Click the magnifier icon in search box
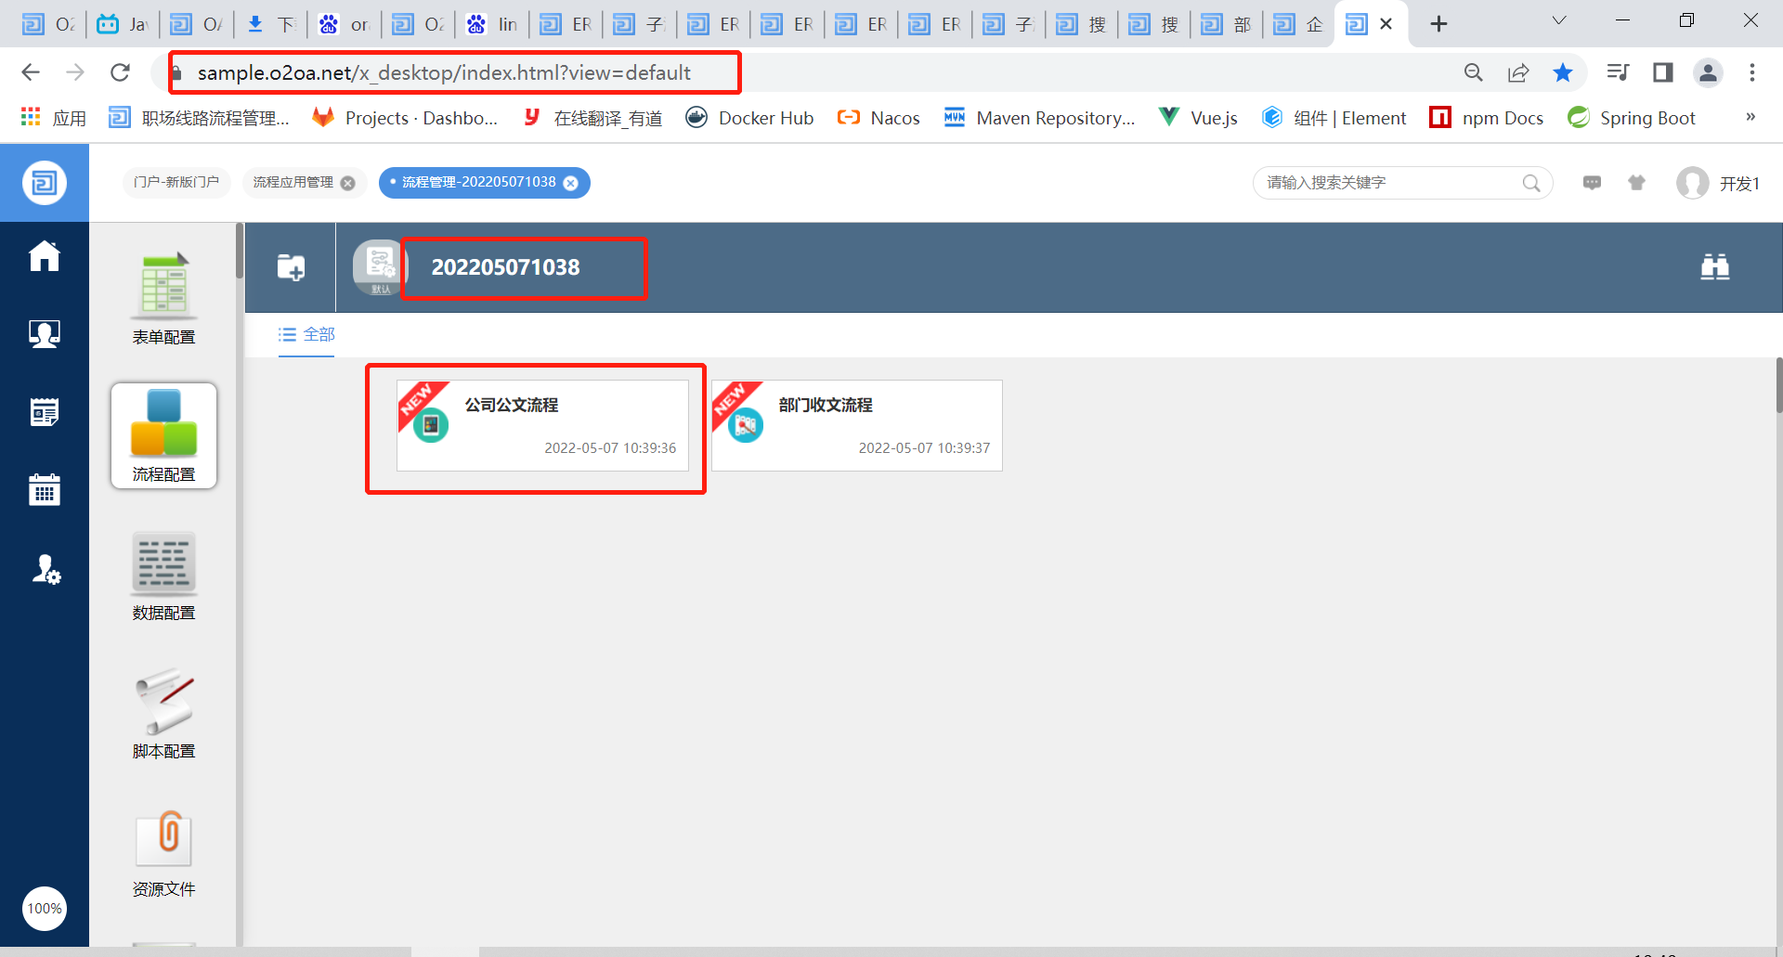The width and height of the screenshot is (1783, 957). click(1531, 183)
